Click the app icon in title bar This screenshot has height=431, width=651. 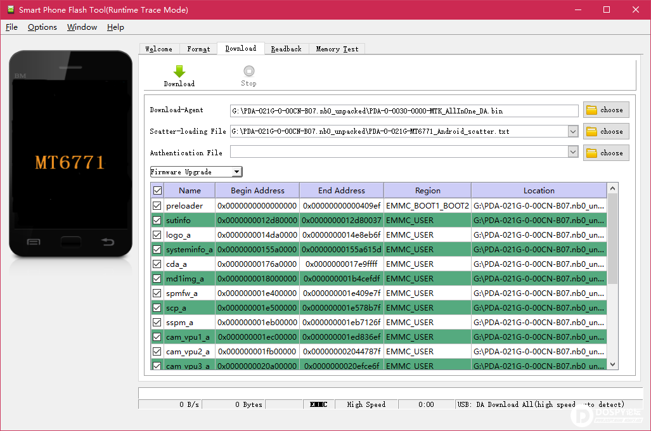pos(10,10)
